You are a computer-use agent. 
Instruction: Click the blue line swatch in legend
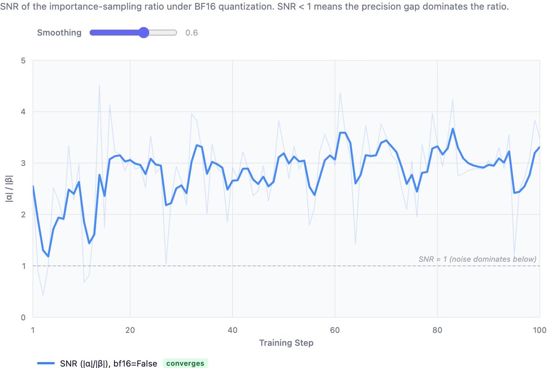click(x=47, y=363)
